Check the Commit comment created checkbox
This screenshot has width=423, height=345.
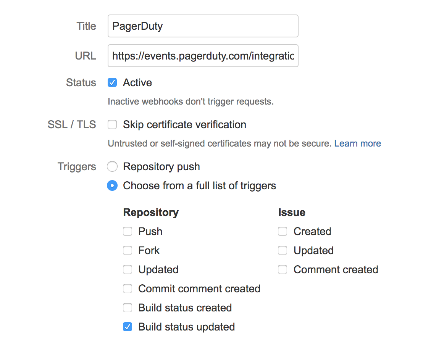click(x=128, y=289)
